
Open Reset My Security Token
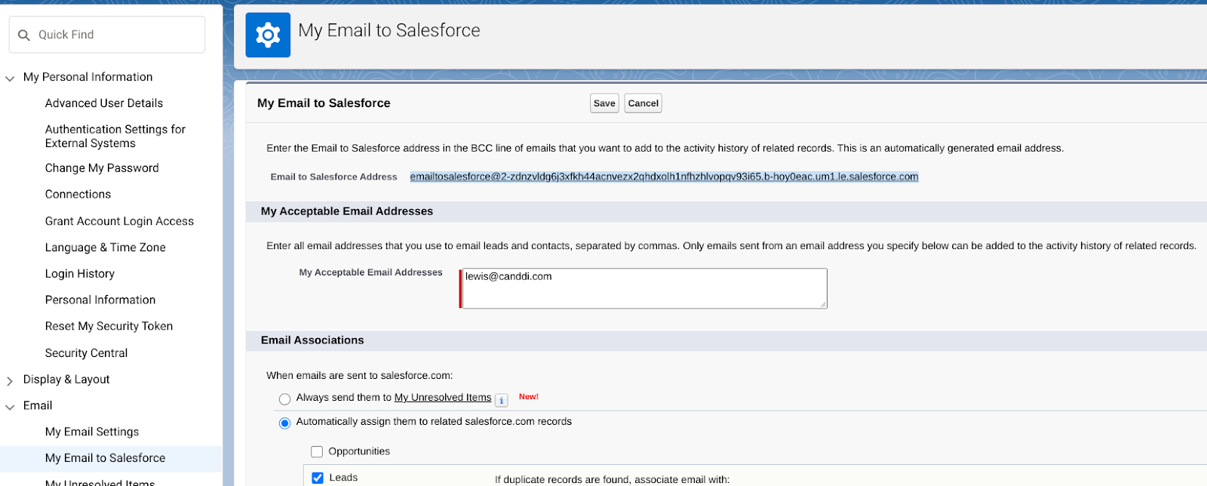point(109,327)
